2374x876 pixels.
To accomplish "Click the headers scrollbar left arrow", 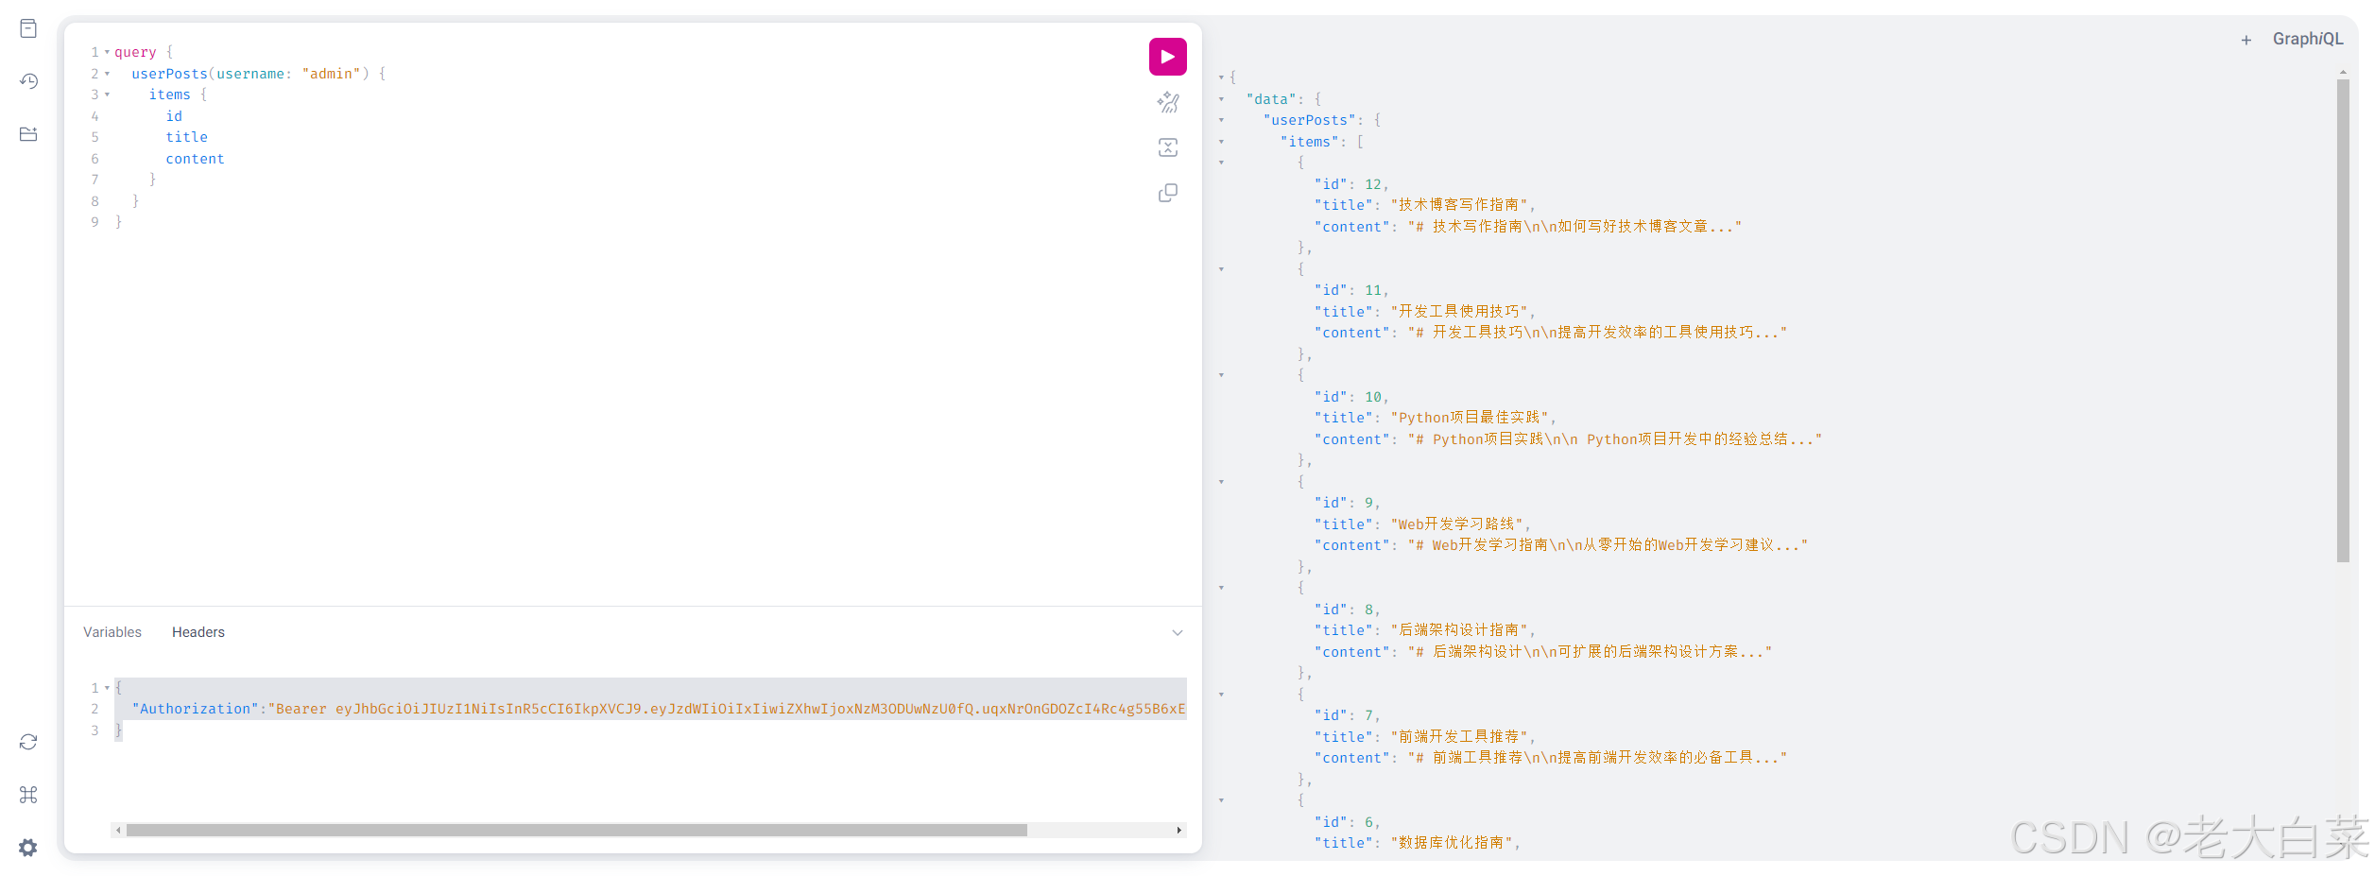I will [118, 830].
